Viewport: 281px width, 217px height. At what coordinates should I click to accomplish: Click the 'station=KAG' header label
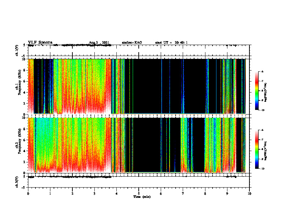click(132, 43)
